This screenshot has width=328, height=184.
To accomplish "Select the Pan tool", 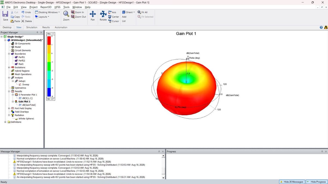I will pos(93,14).
